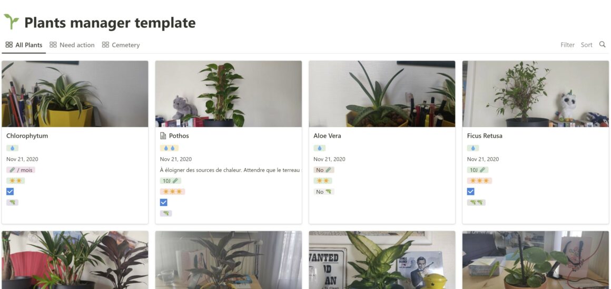Uncheck the Pothos checkbox
The width and height of the screenshot is (611, 289).
[x=164, y=203]
